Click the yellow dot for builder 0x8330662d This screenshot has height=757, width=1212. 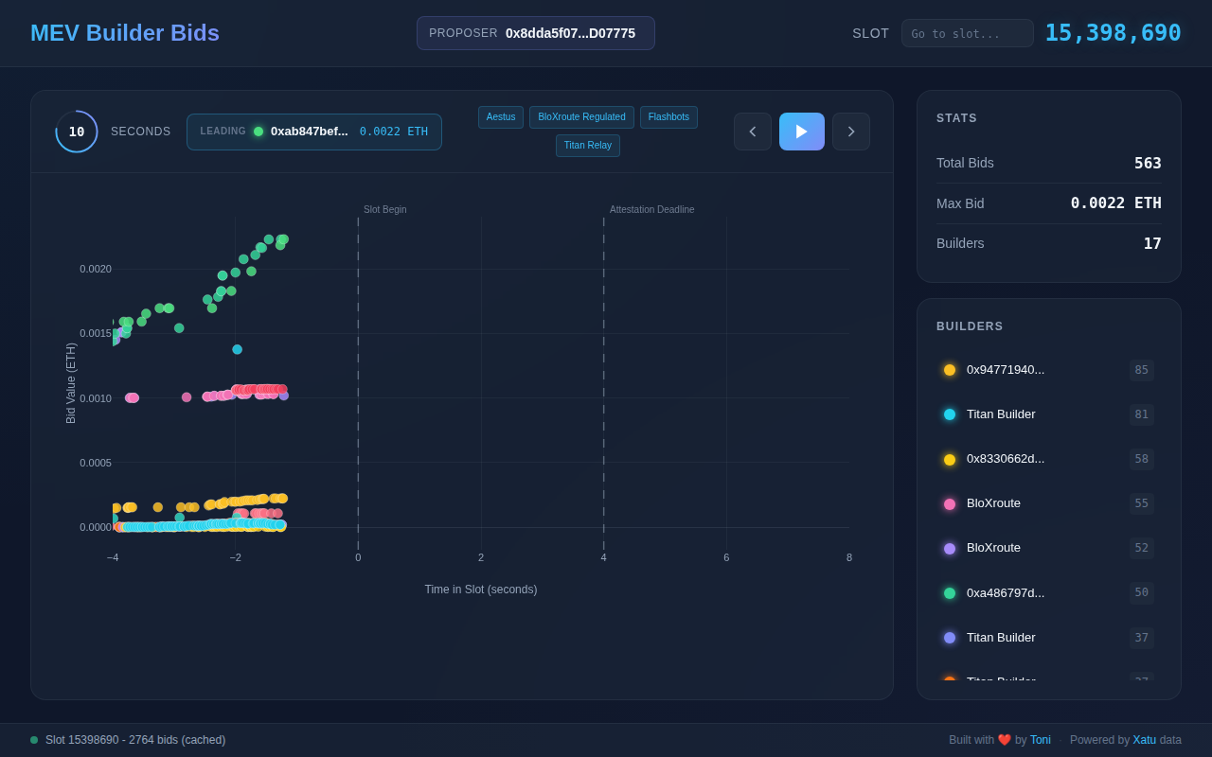pos(950,460)
